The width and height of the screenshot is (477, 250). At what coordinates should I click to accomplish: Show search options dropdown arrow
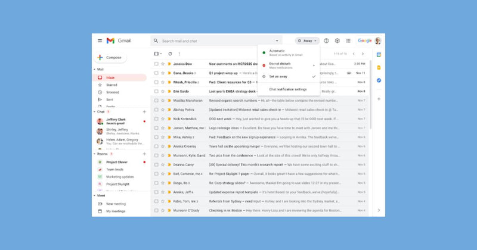tap(277, 40)
